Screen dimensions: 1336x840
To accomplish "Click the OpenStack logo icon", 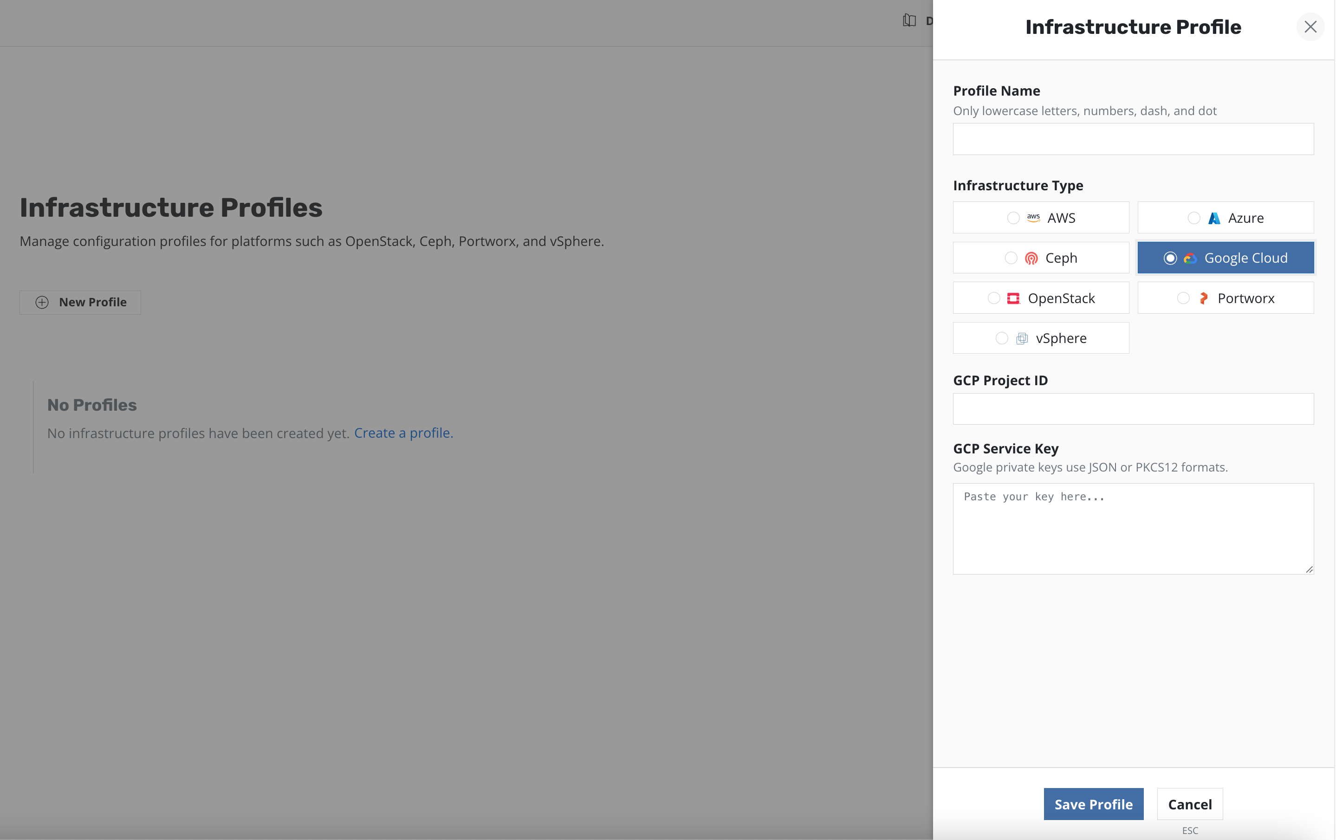I will (x=1013, y=298).
